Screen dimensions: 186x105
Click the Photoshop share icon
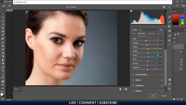point(183,6)
